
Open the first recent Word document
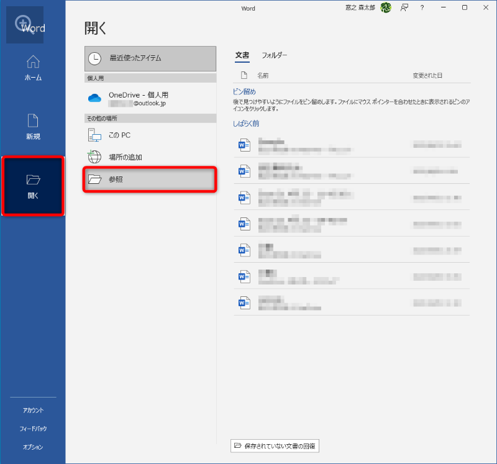351,145
